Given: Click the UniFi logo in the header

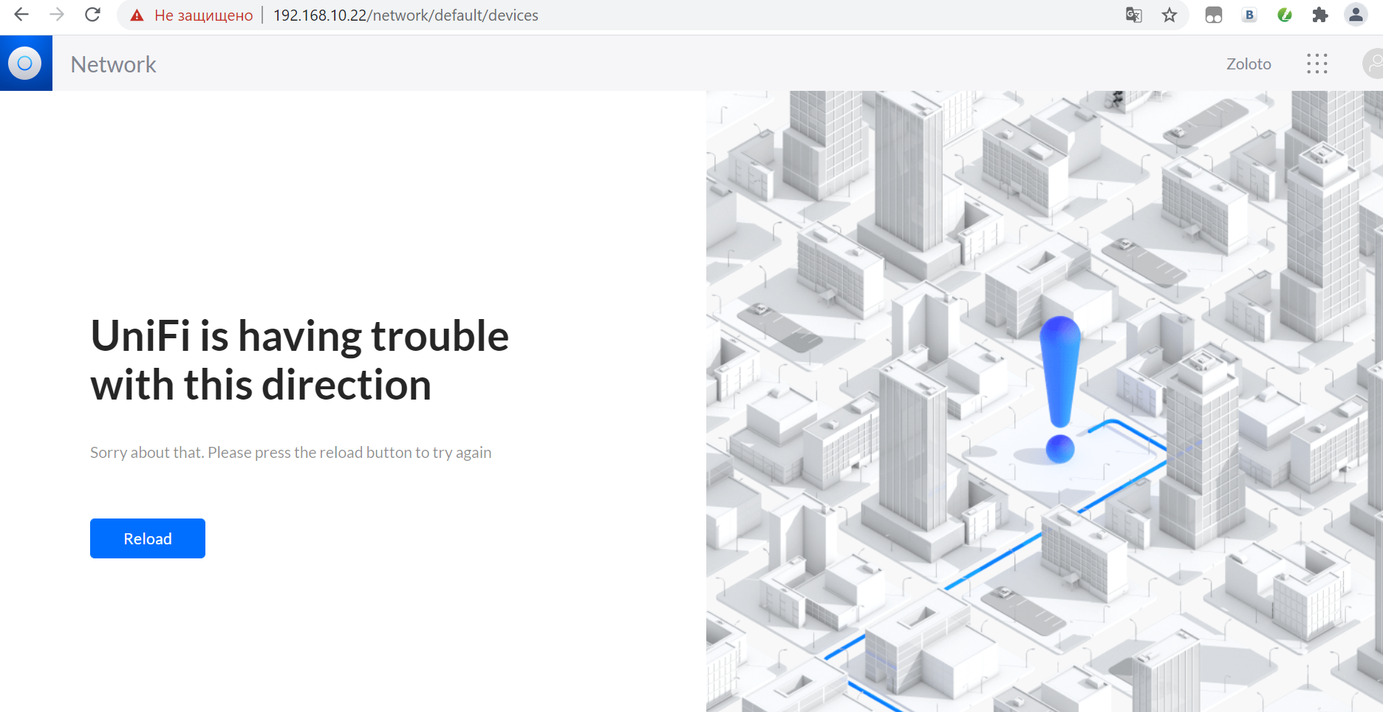Looking at the screenshot, I should pyautogui.click(x=25, y=64).
